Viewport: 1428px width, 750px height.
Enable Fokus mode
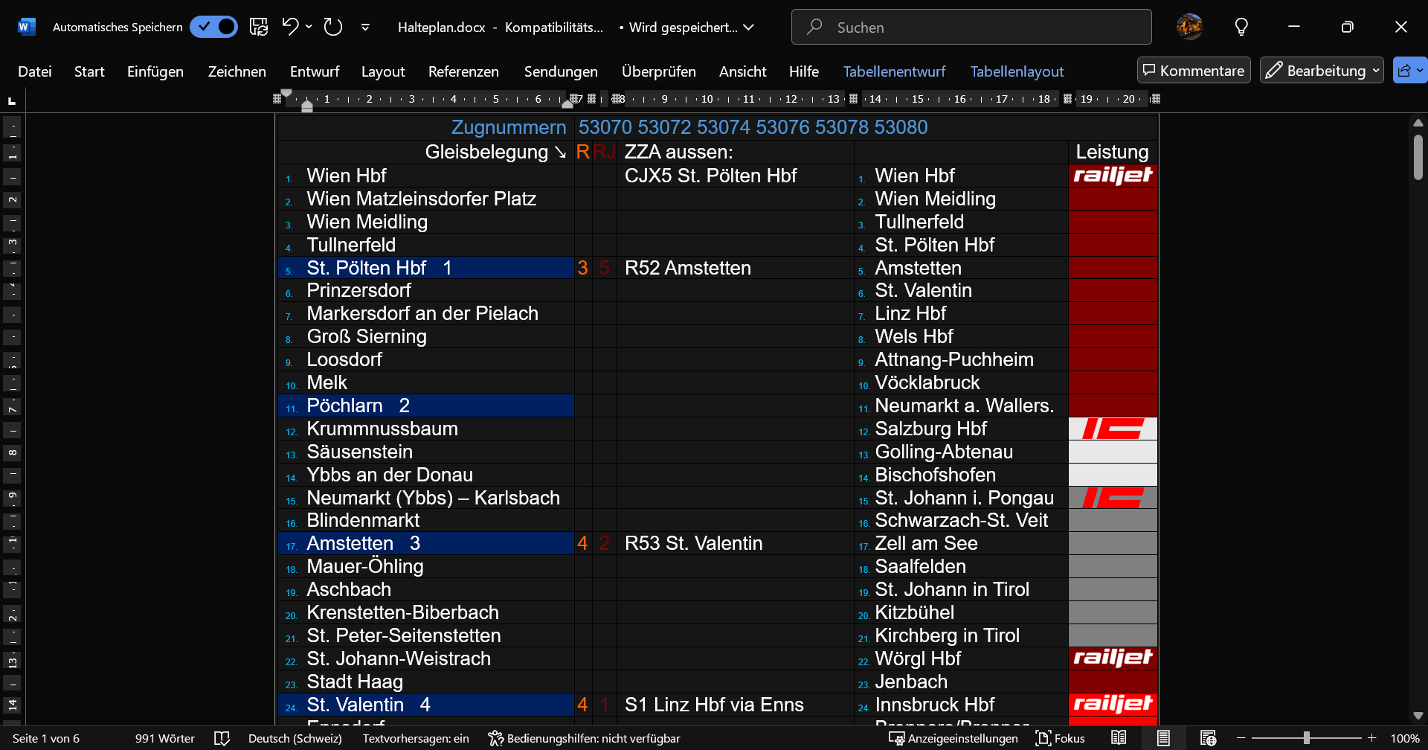point(1061,738)
